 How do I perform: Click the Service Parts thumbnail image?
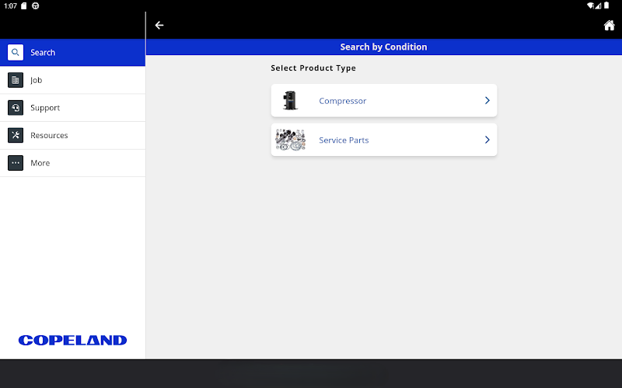point(290,140)
